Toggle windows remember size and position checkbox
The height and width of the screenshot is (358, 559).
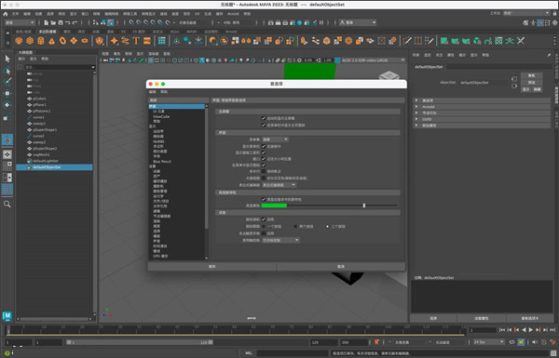(x=264, y=159)
